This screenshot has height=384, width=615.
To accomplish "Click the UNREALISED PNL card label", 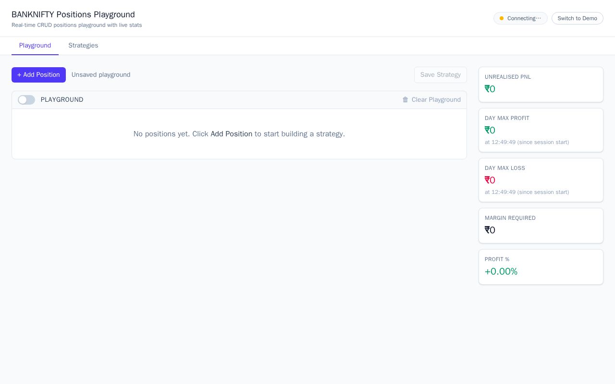I will (508, 77).
